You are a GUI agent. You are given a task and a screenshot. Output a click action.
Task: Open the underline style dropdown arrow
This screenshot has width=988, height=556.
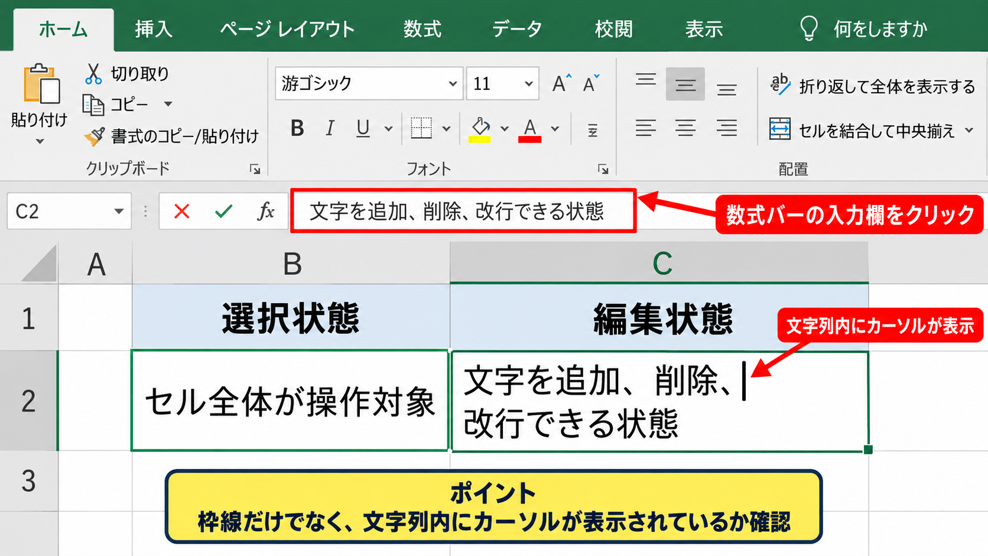pyautogui.click(x=389, y=129)
